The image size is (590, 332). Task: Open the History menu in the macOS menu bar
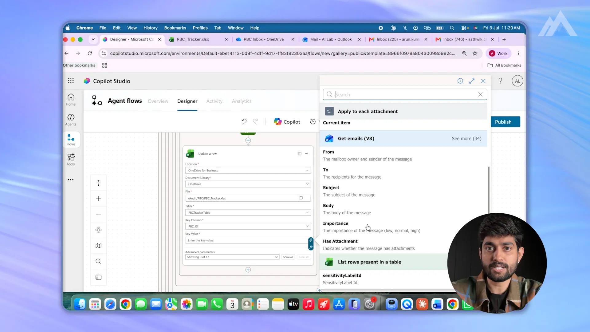150,28
